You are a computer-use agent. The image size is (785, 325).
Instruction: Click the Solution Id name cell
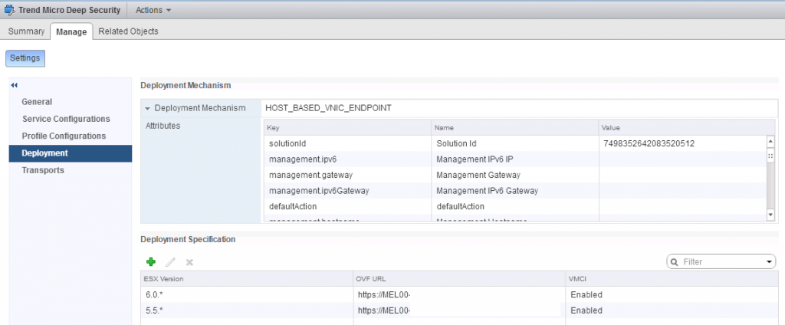coord(515,144)
